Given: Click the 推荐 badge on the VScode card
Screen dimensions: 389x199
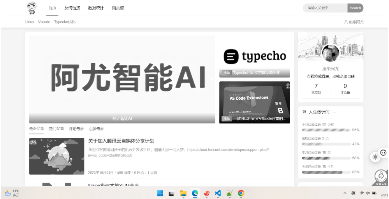Looking at the screenshot, I should pos(227,119).
